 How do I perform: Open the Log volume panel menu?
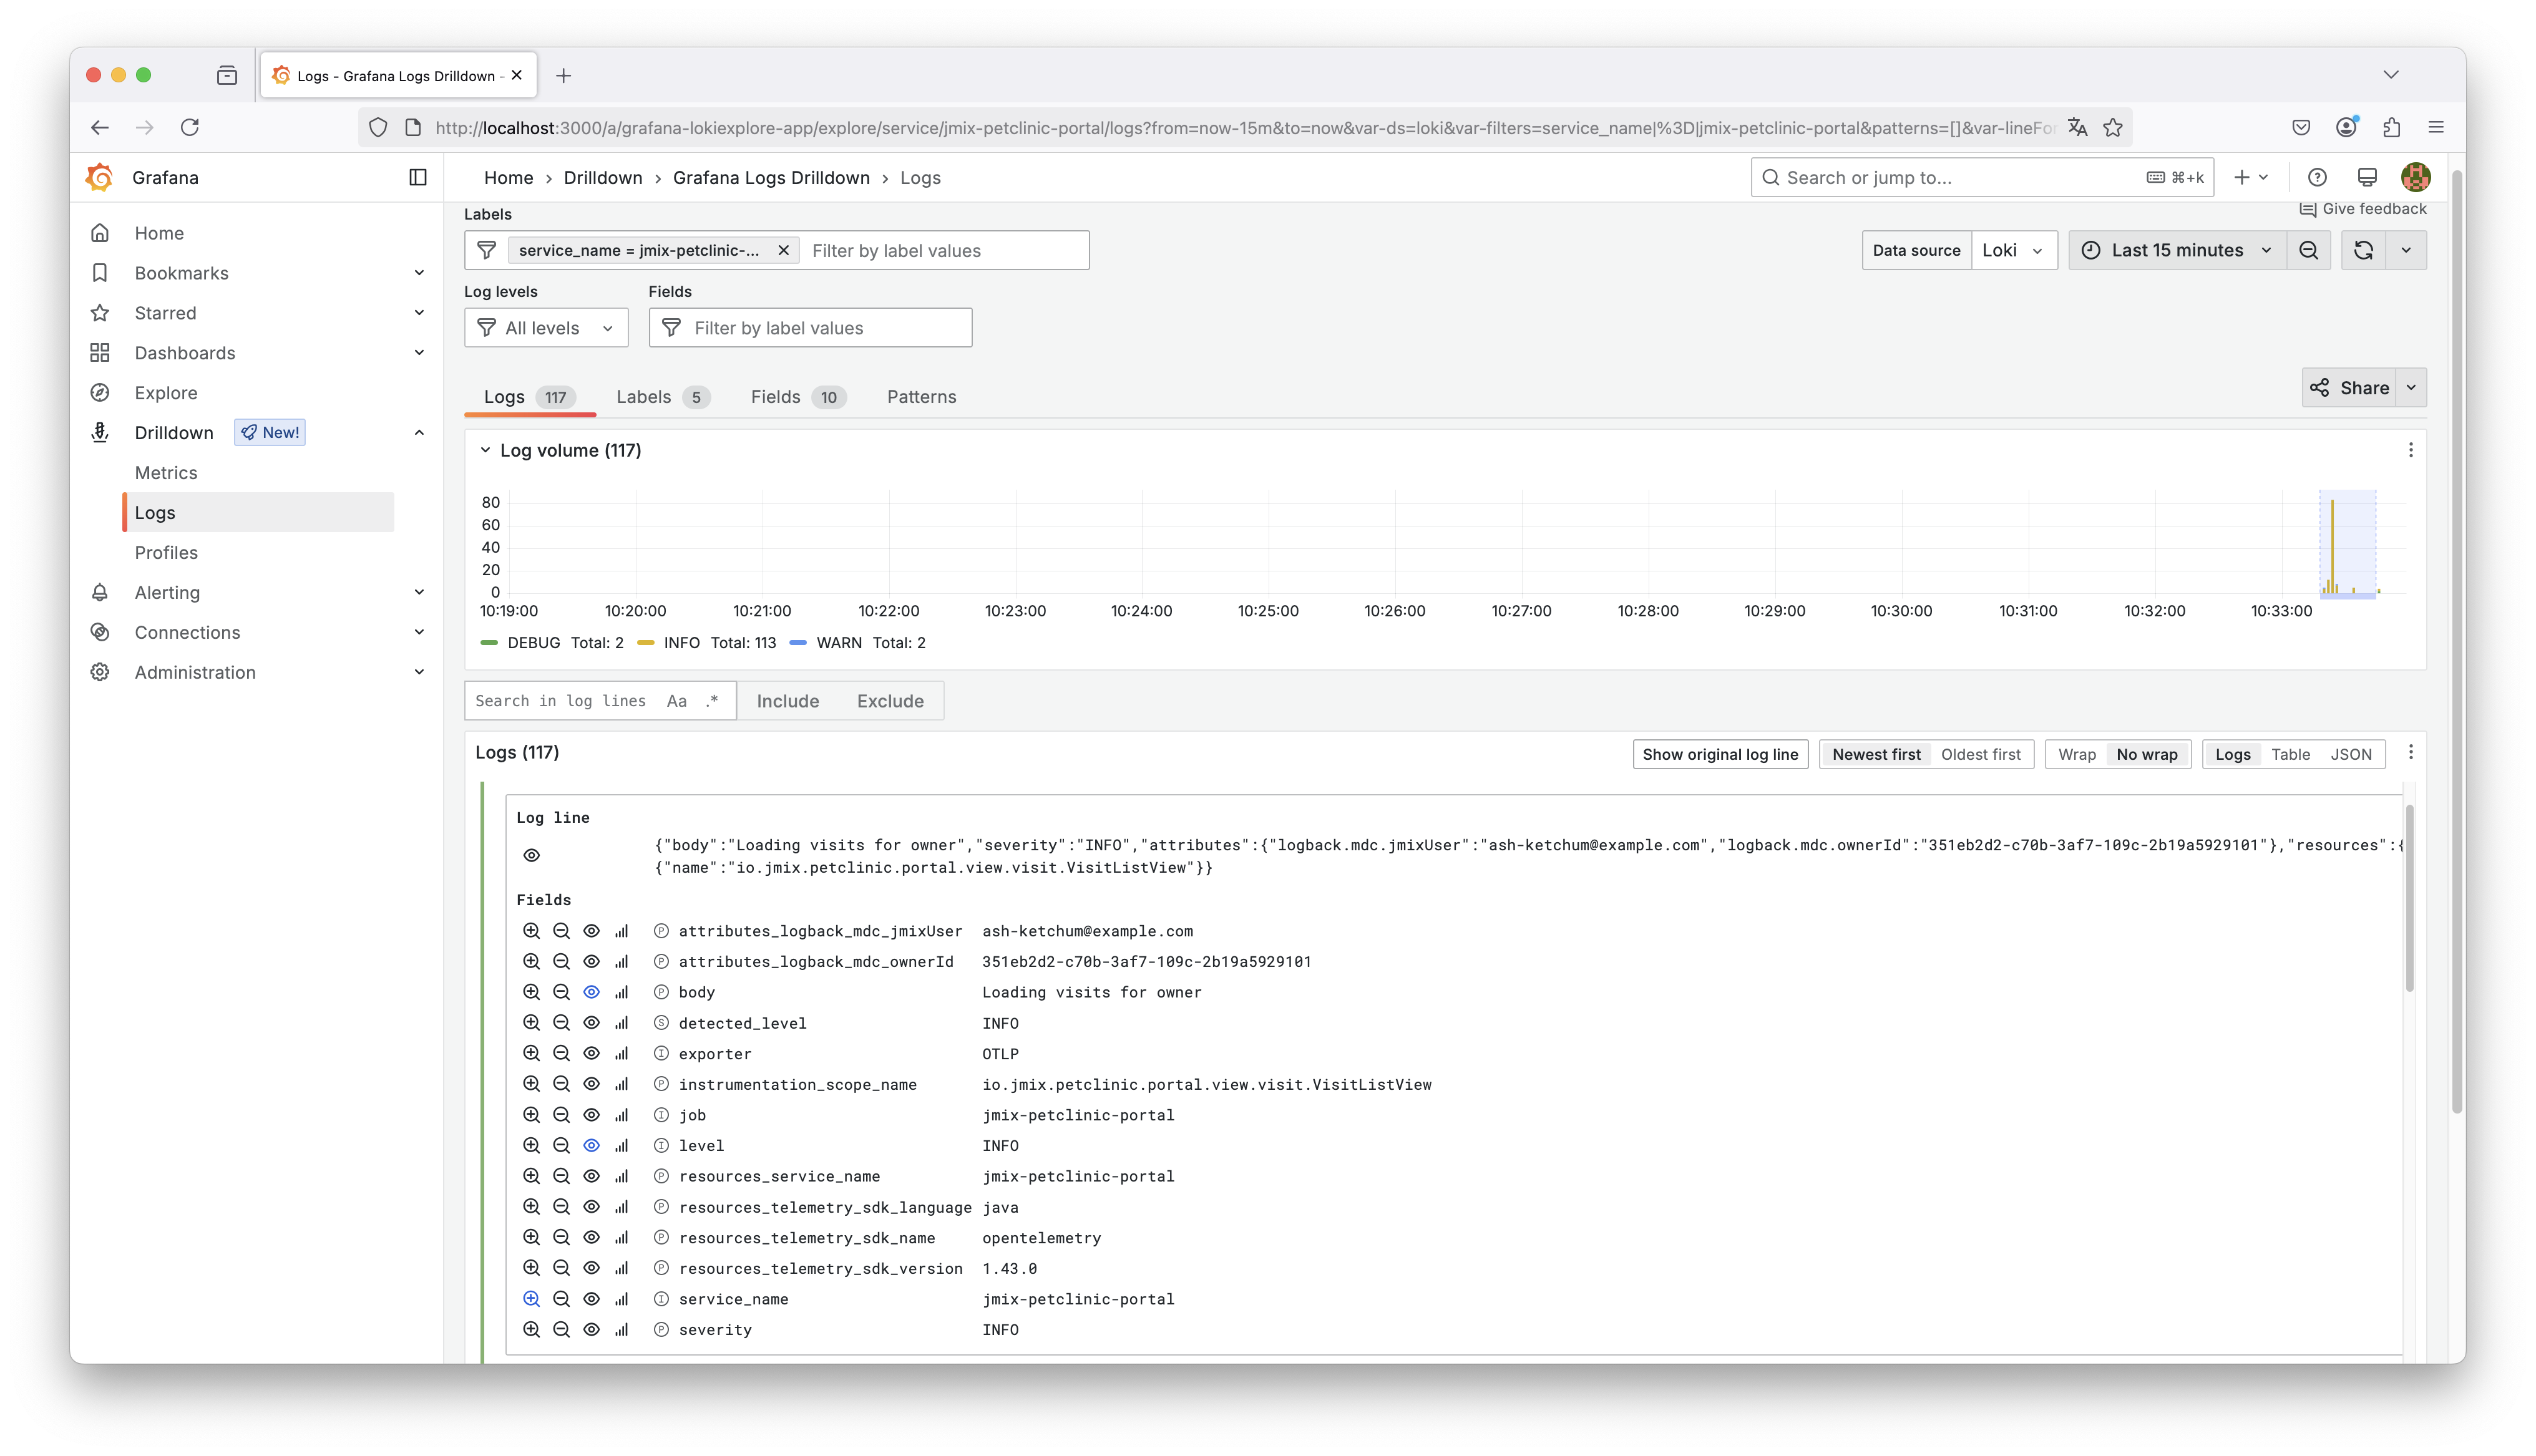coord(2410,450)
